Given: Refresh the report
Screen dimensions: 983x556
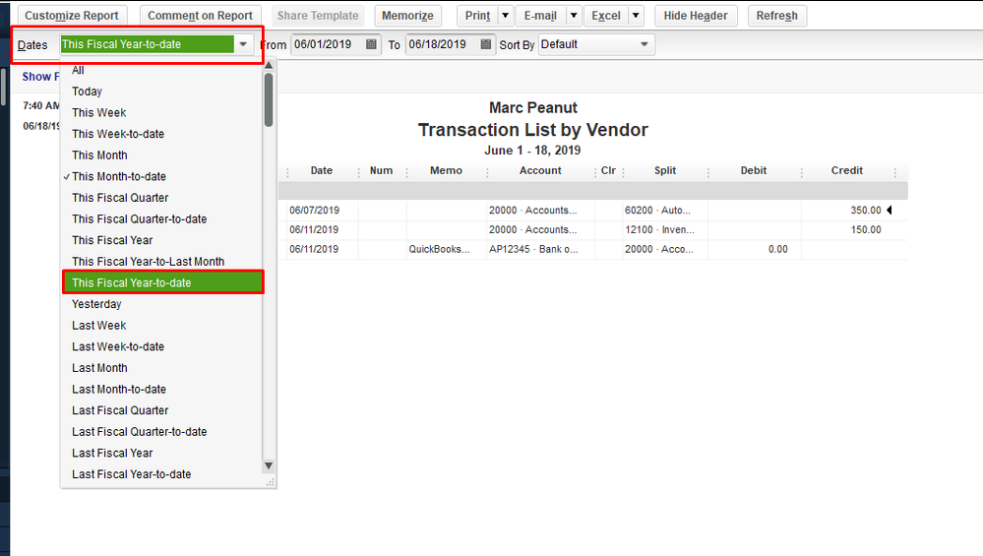Looking at the screenshot, I should [x=776, y=16].
